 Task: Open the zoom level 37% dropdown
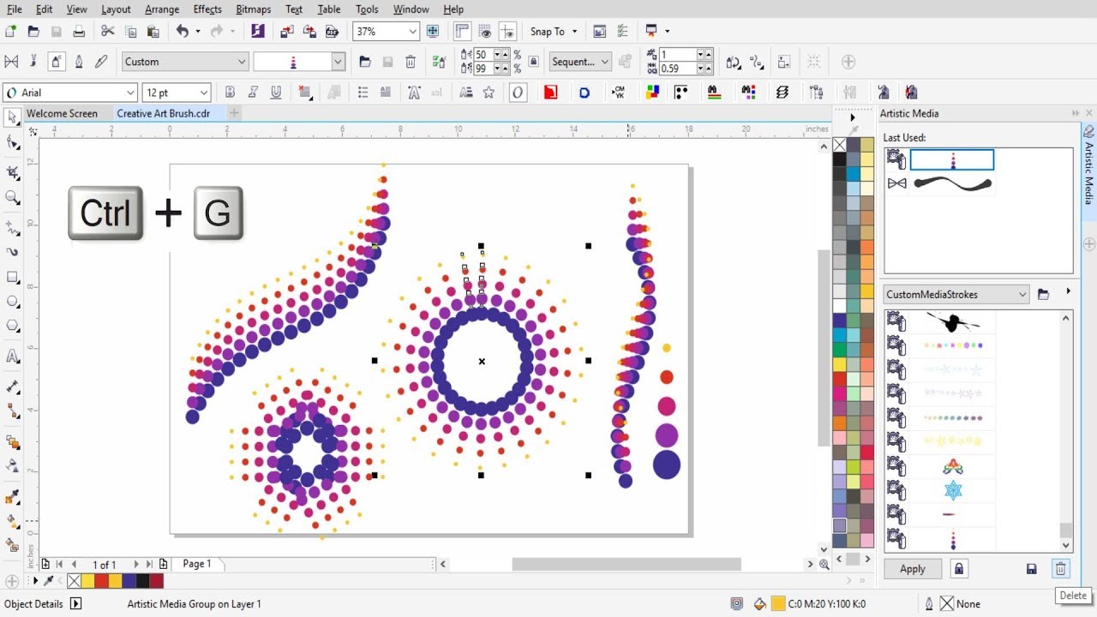(x=413, y=32)
